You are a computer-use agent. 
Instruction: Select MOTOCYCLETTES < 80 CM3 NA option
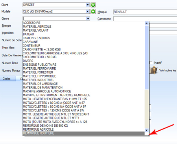pos(84,106)
